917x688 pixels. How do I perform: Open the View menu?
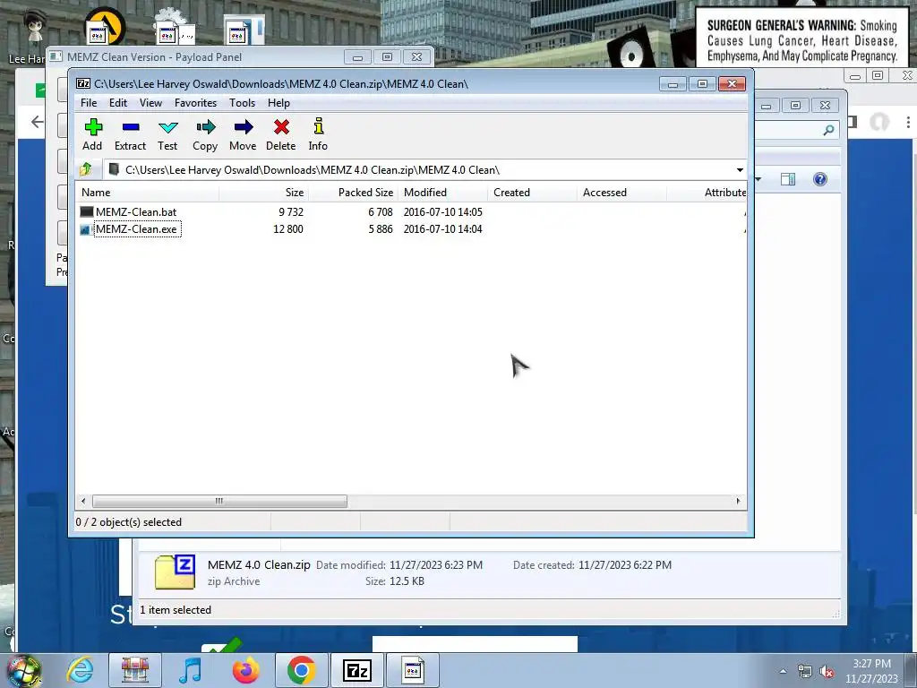click(150, 103)
